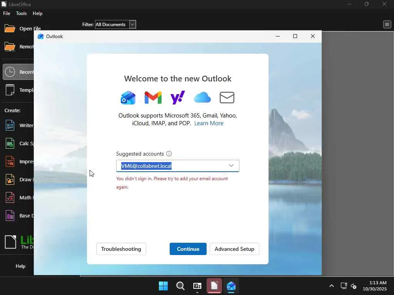Viewport: 394px width, 295px height.
Task: Click the LibreOffice hamburger actions menu icon
Action: click(x=387, y=24)
